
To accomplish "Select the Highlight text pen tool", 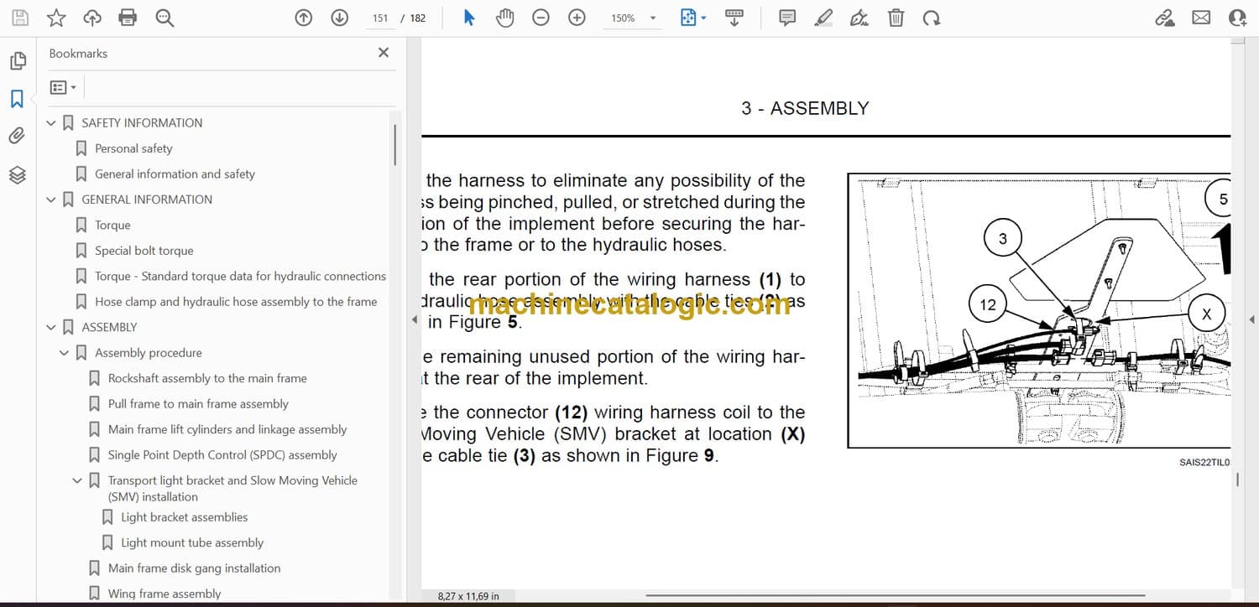I will pyautogui.click(x=823, y=18).
